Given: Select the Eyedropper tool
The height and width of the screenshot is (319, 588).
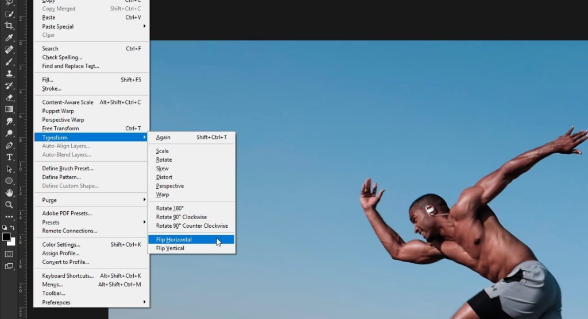Looking at the screenshot, I should (x=9, y=38).
